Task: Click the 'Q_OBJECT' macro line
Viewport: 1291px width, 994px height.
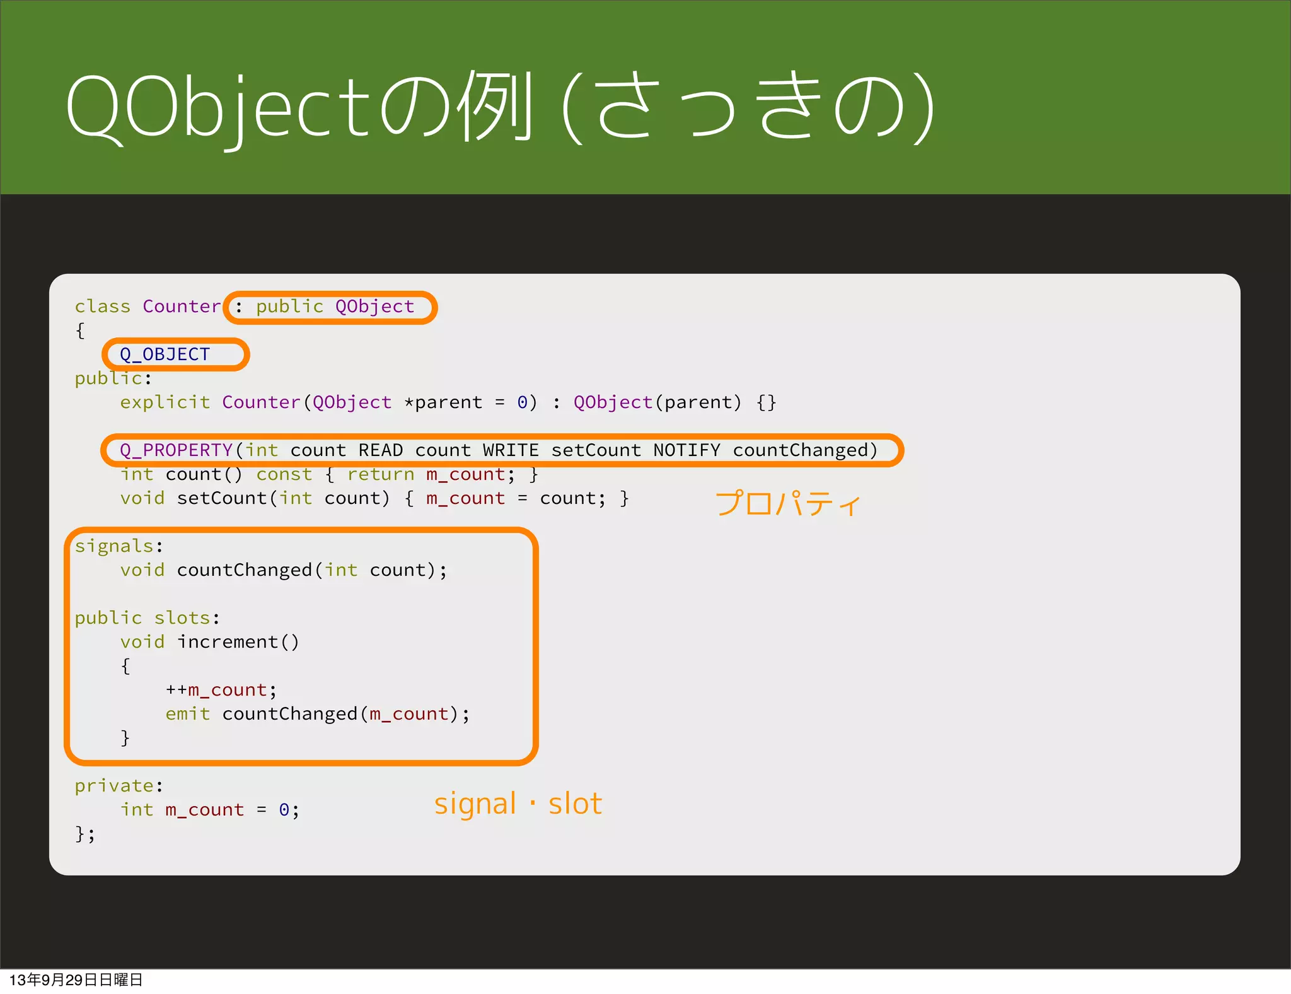Action: [x=165, y=354]
